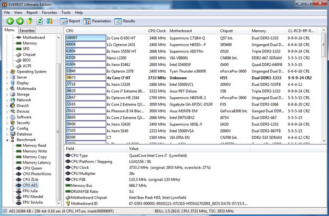Select CPU PhotoWorxx benchmark
The image size is (329, 216).
pyautogui.click(x=37, y=174)
